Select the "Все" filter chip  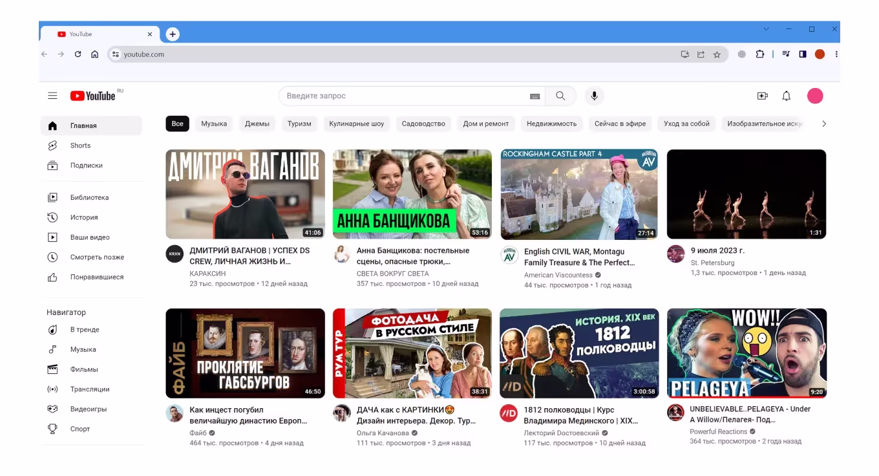click(x=177, y=124)
